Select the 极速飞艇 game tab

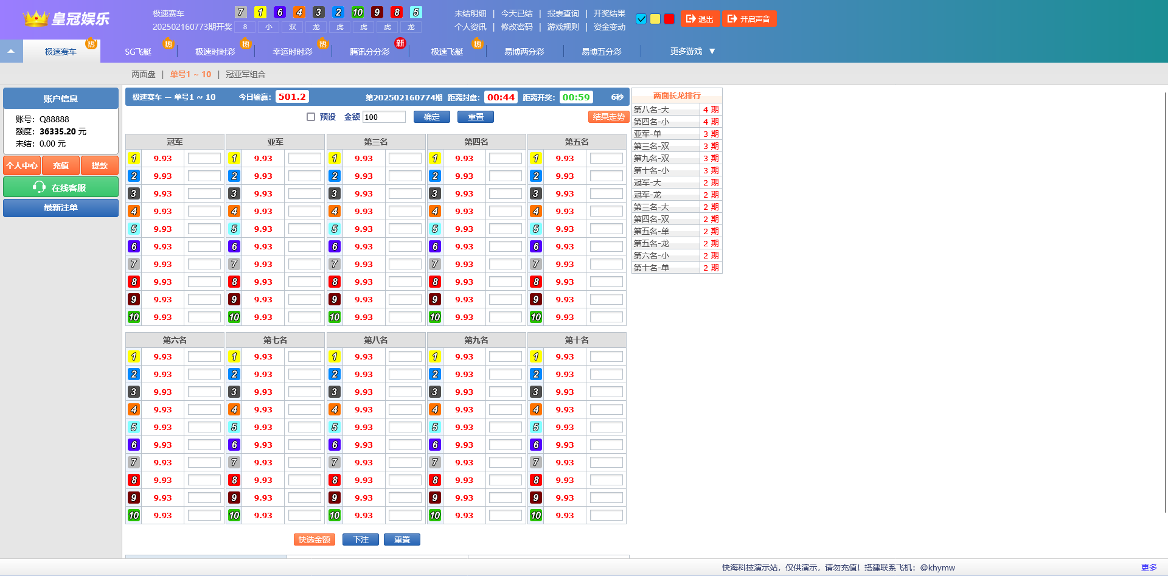(447, 52)
